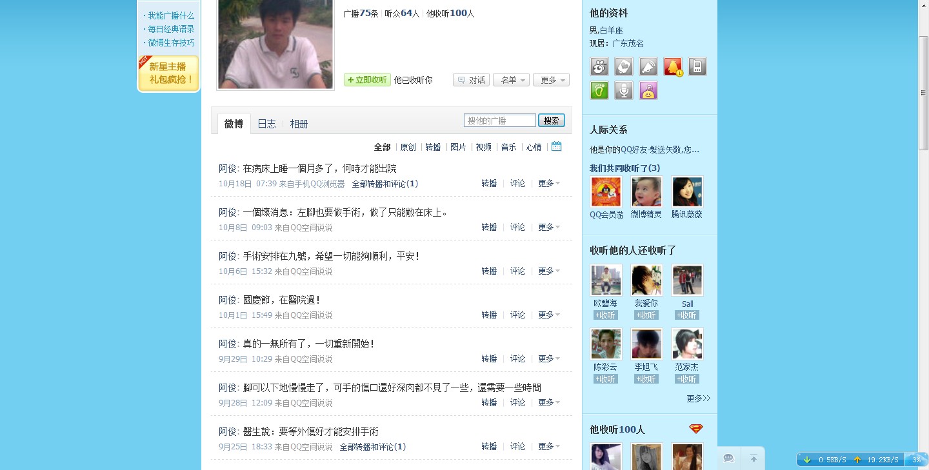Click the 搜他的广播 search field
Viewport: 929px width, 470px height.
pos(500,121)
